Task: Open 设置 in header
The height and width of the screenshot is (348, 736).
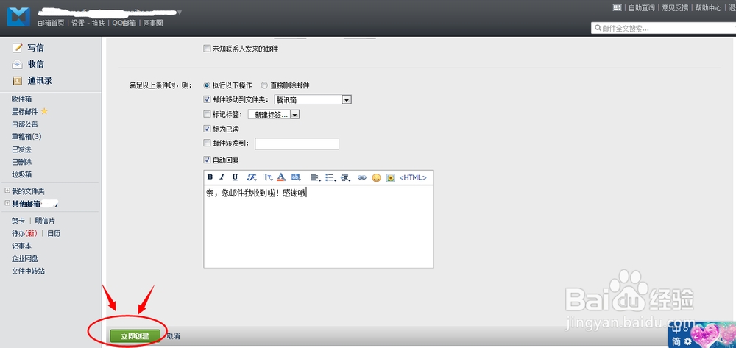Action: (78, 23)
